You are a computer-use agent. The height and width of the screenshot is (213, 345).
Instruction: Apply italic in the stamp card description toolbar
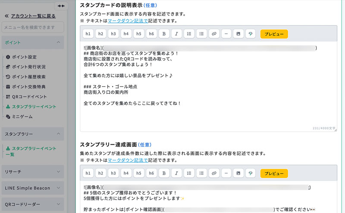click(176, 34)
